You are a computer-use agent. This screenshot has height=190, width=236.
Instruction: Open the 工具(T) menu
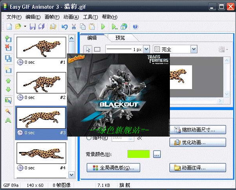click(x=90, y=17)
